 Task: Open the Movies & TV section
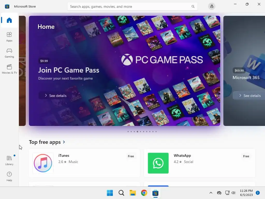(9, 69)
